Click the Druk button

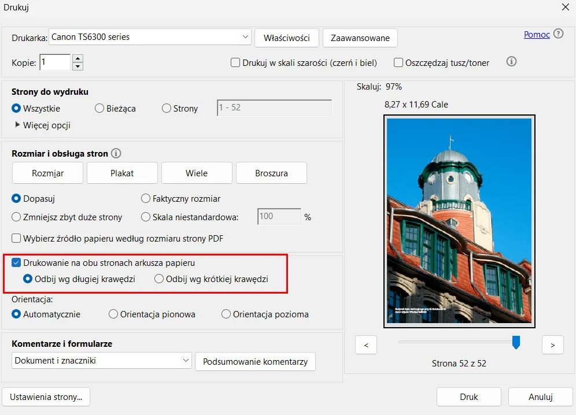coord(468,397)
